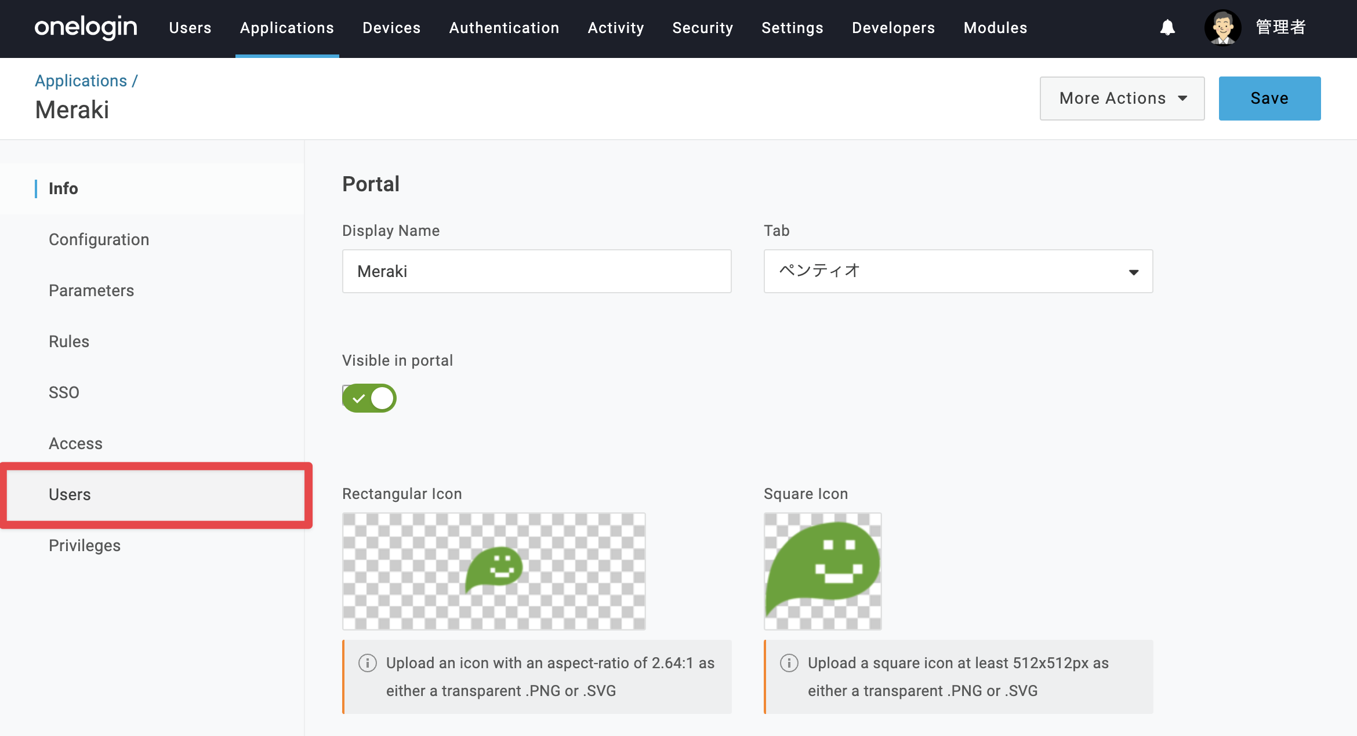
Task: Click the Rectangular Icon label
Action: [x=402, y=494]
